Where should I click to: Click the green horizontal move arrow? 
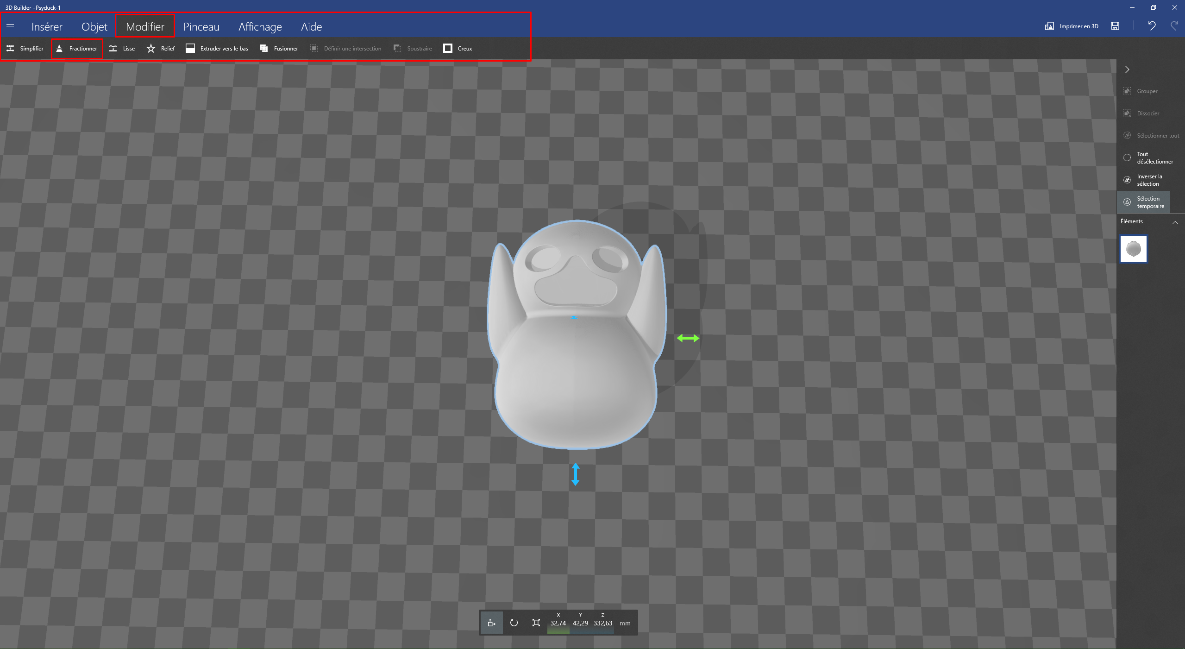click(688, 339)
